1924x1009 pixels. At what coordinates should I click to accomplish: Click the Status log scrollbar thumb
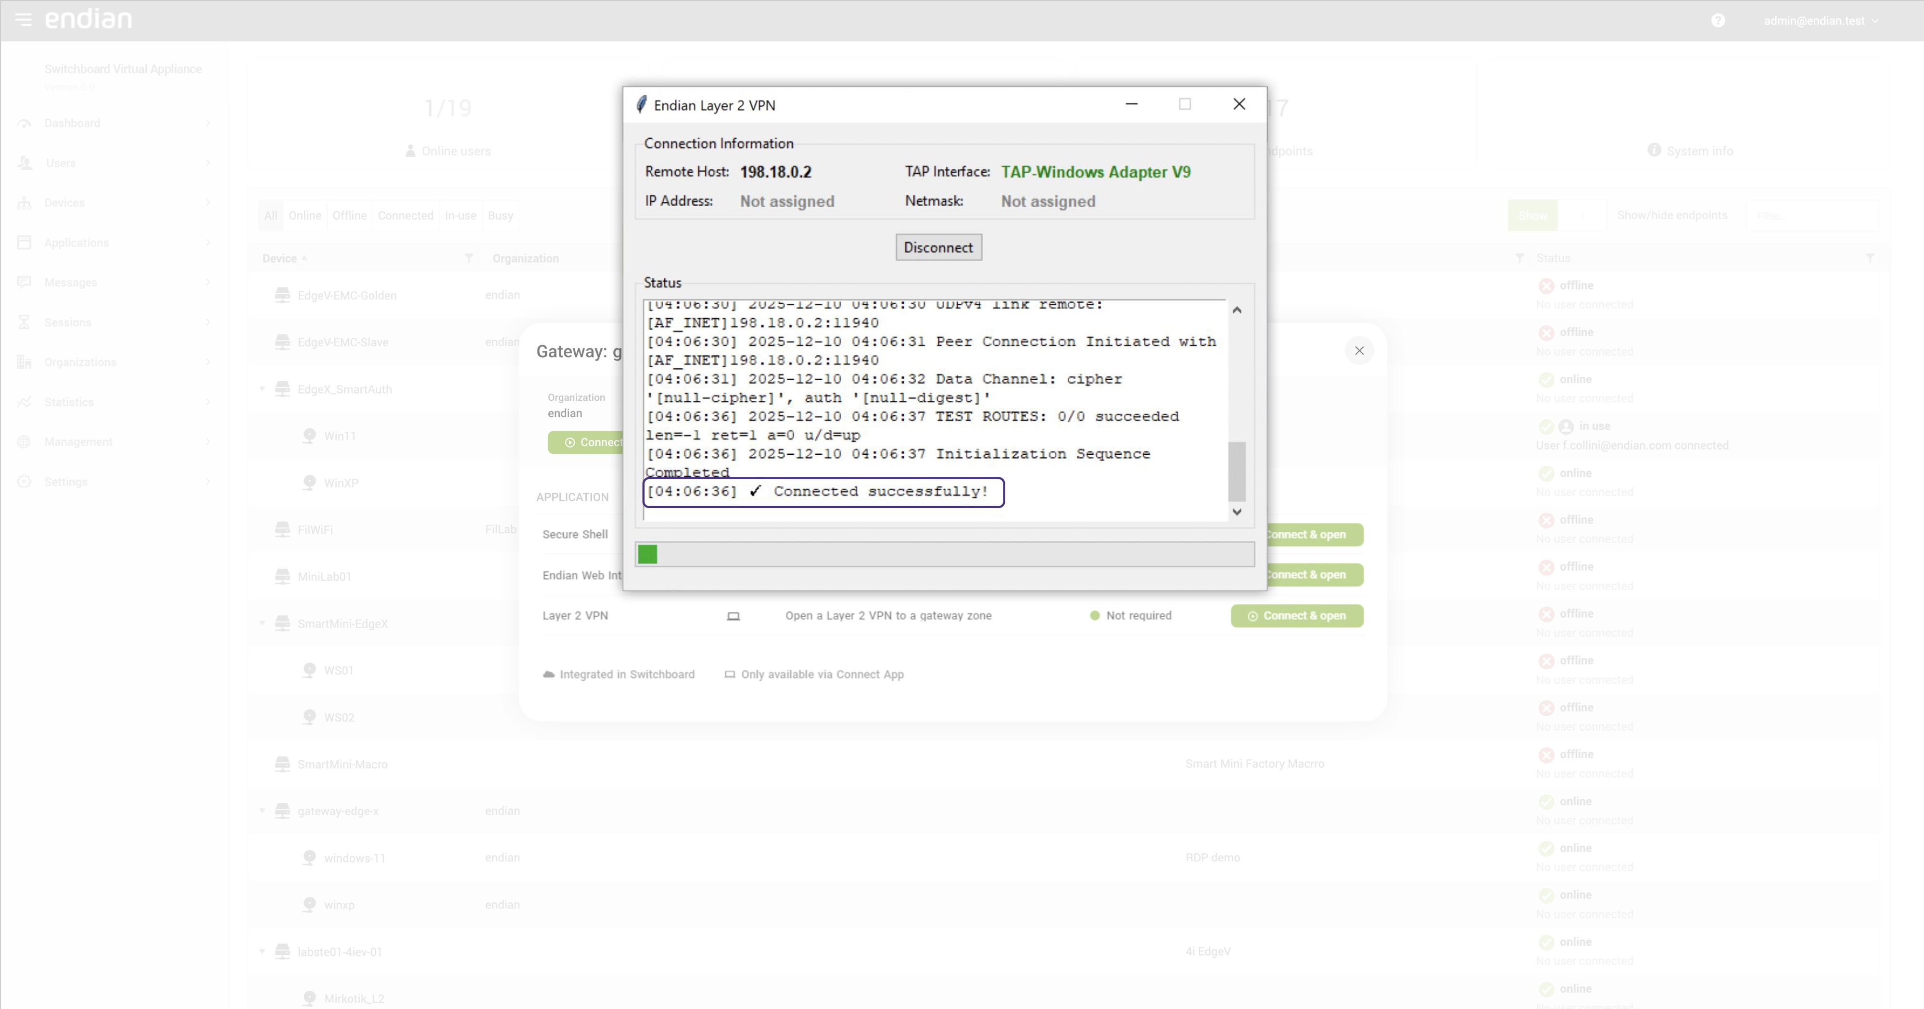(x=1237, y=472)
